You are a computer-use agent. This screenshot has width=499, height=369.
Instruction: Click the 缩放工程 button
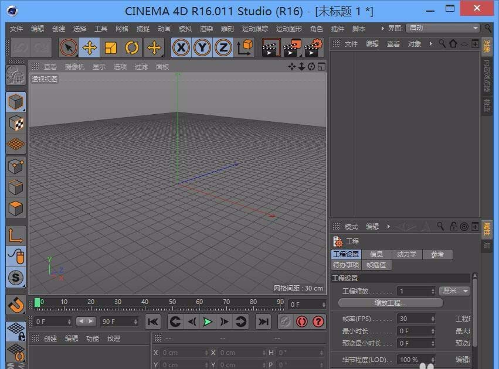point(390,302)
